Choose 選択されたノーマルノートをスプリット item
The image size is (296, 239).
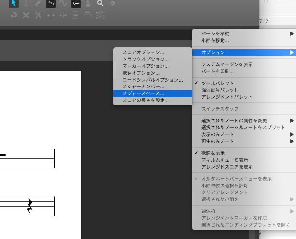(244, 128)
